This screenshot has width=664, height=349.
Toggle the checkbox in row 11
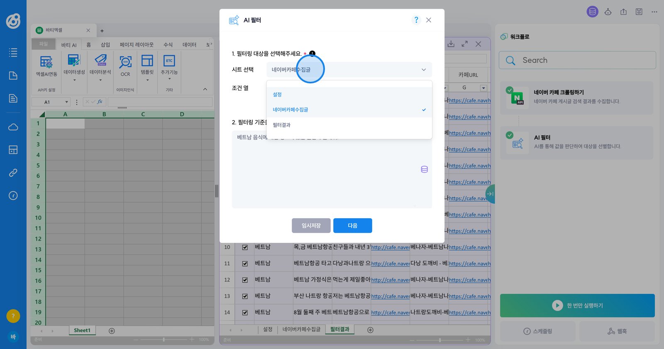[x=245, y=264]
